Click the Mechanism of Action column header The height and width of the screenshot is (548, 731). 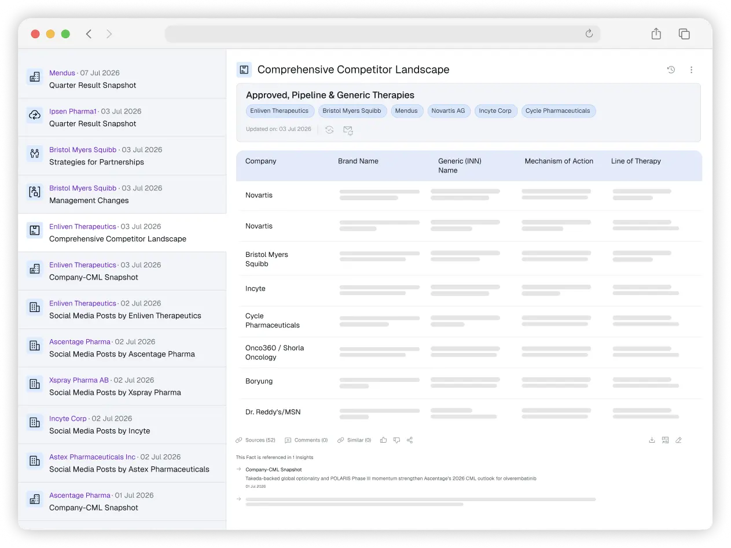tap(559, 161)
